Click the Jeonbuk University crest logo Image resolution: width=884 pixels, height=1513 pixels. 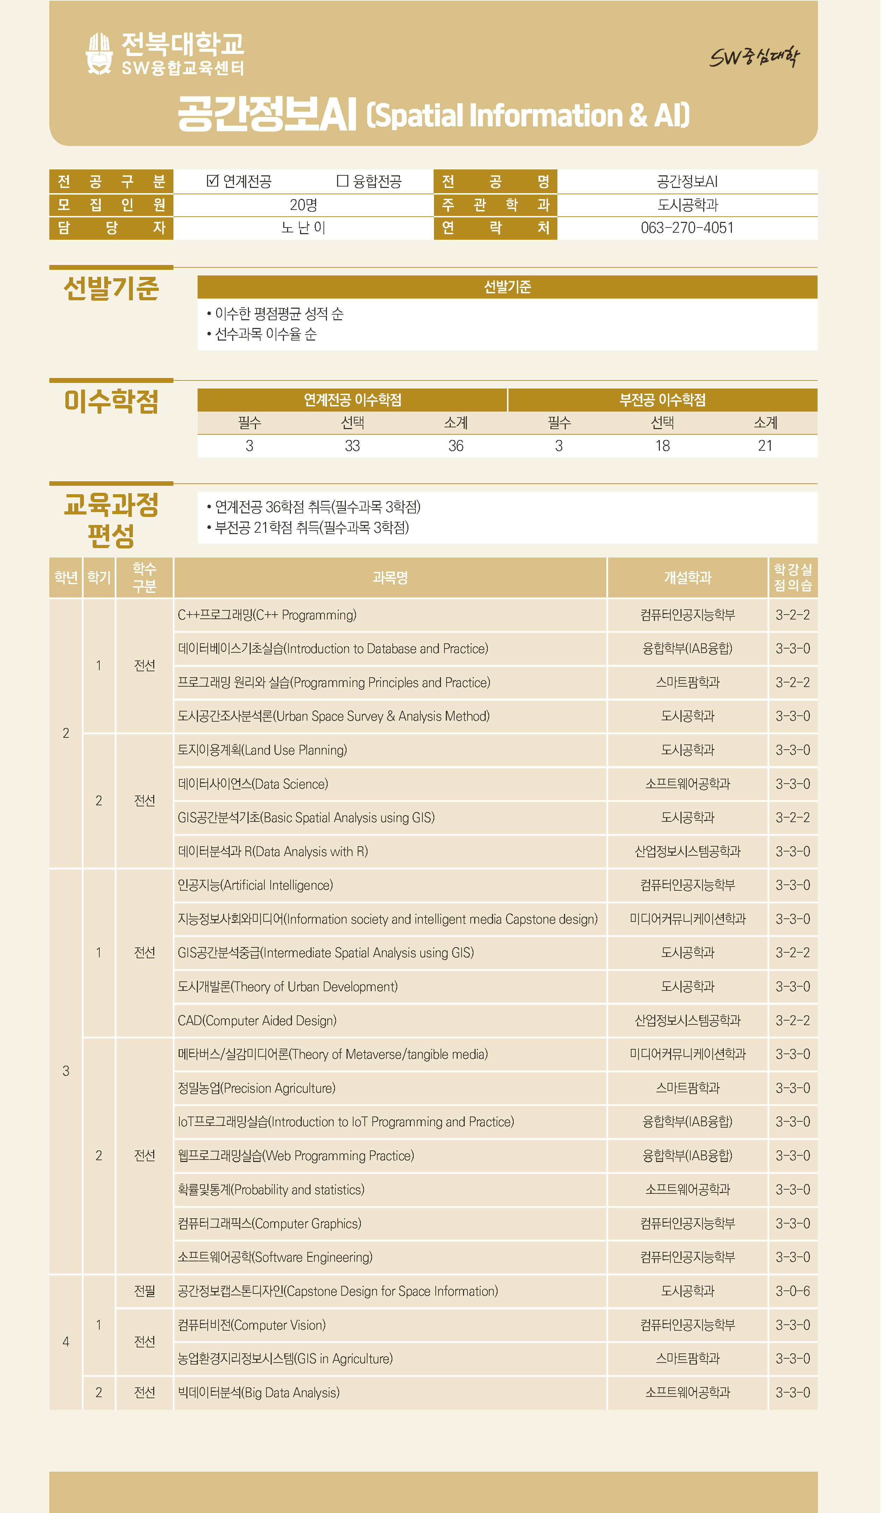pyautogui.click(x=99, y=54)
